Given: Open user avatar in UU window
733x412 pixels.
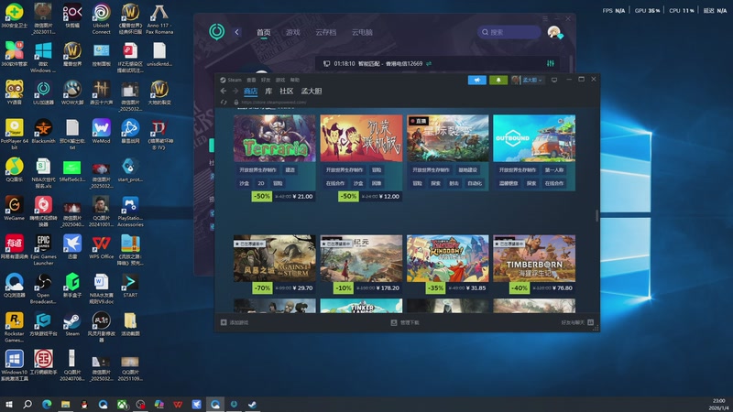Looking at the screenshot, I should (x=554, y=32).
